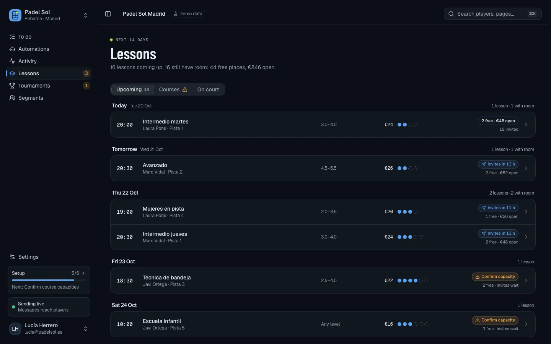Click Confirm capacity for Técnica de bandeja

(x=495, y=277)
